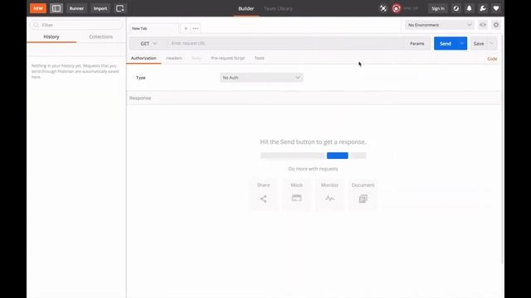The width and height of the screenshot is (531, 298).
Task: Open the Headers tab
Action: click(174, 58)
